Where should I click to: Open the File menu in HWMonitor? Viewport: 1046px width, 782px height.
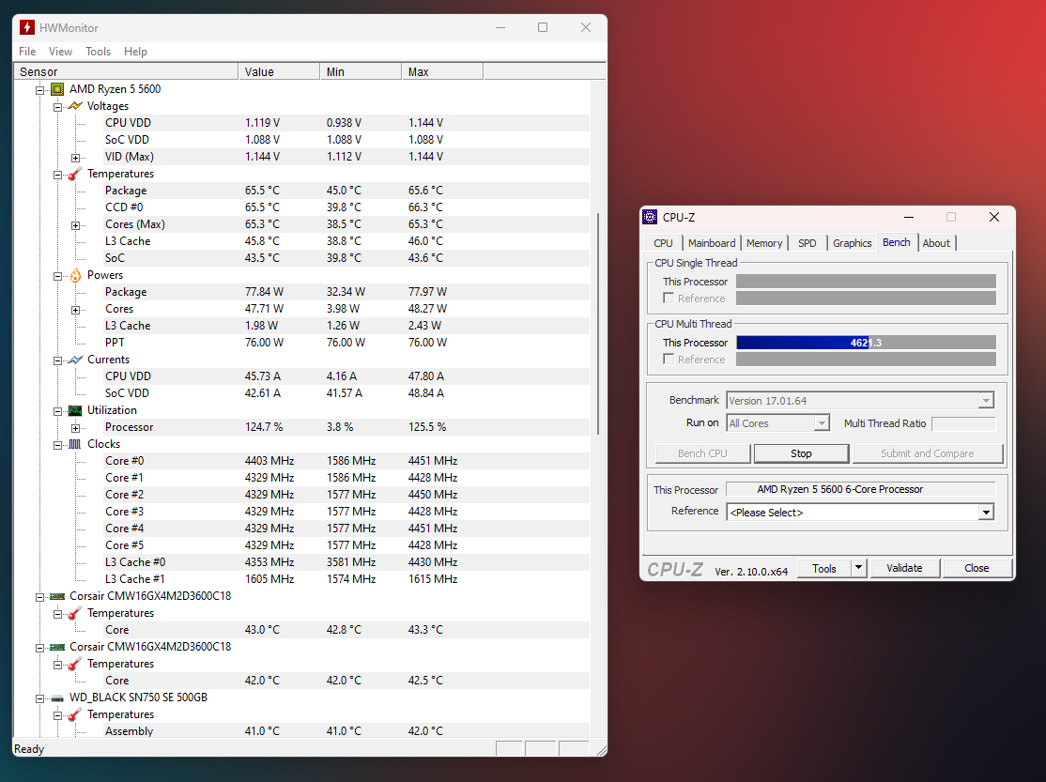point(27,52)
